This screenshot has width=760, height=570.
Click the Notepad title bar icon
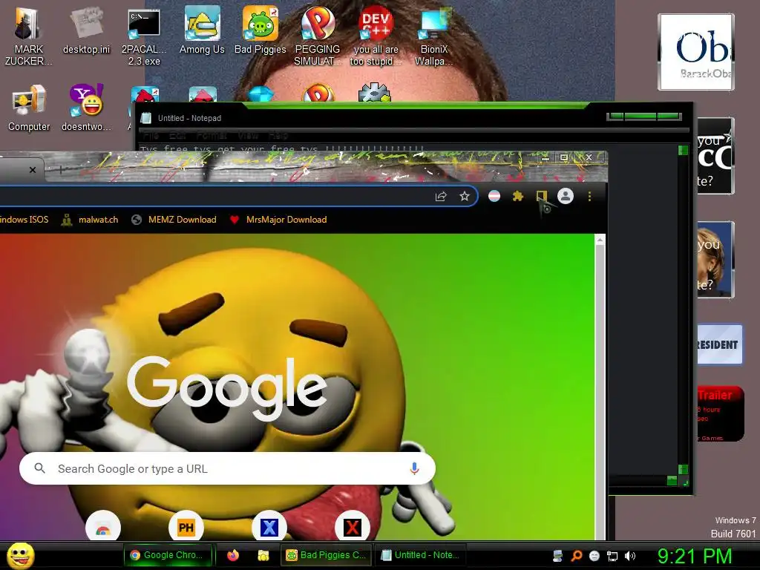pos(146,118)
